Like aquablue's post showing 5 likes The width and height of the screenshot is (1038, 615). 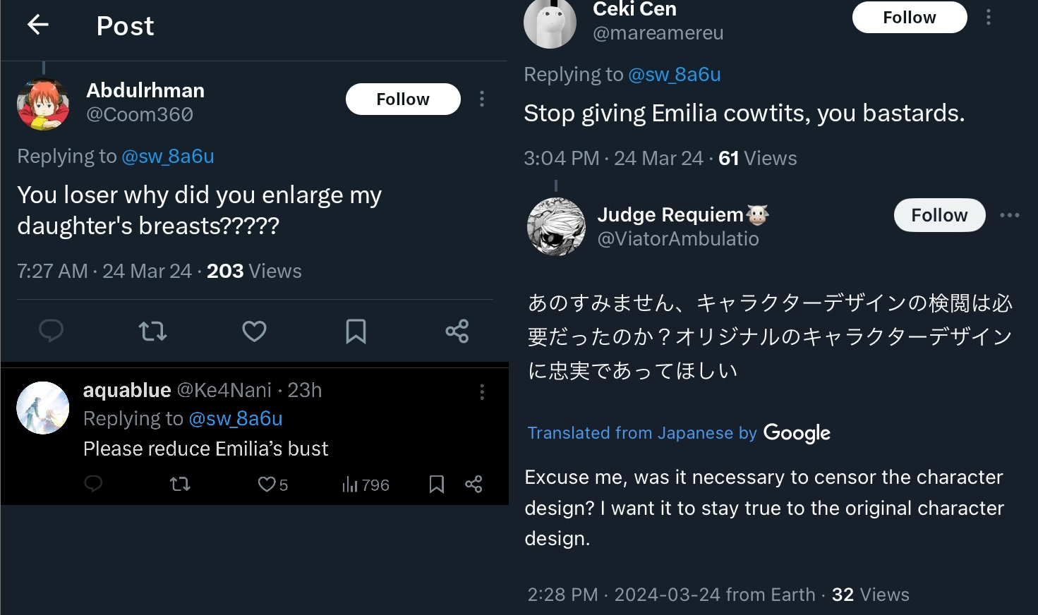click(x=267, y=485)
